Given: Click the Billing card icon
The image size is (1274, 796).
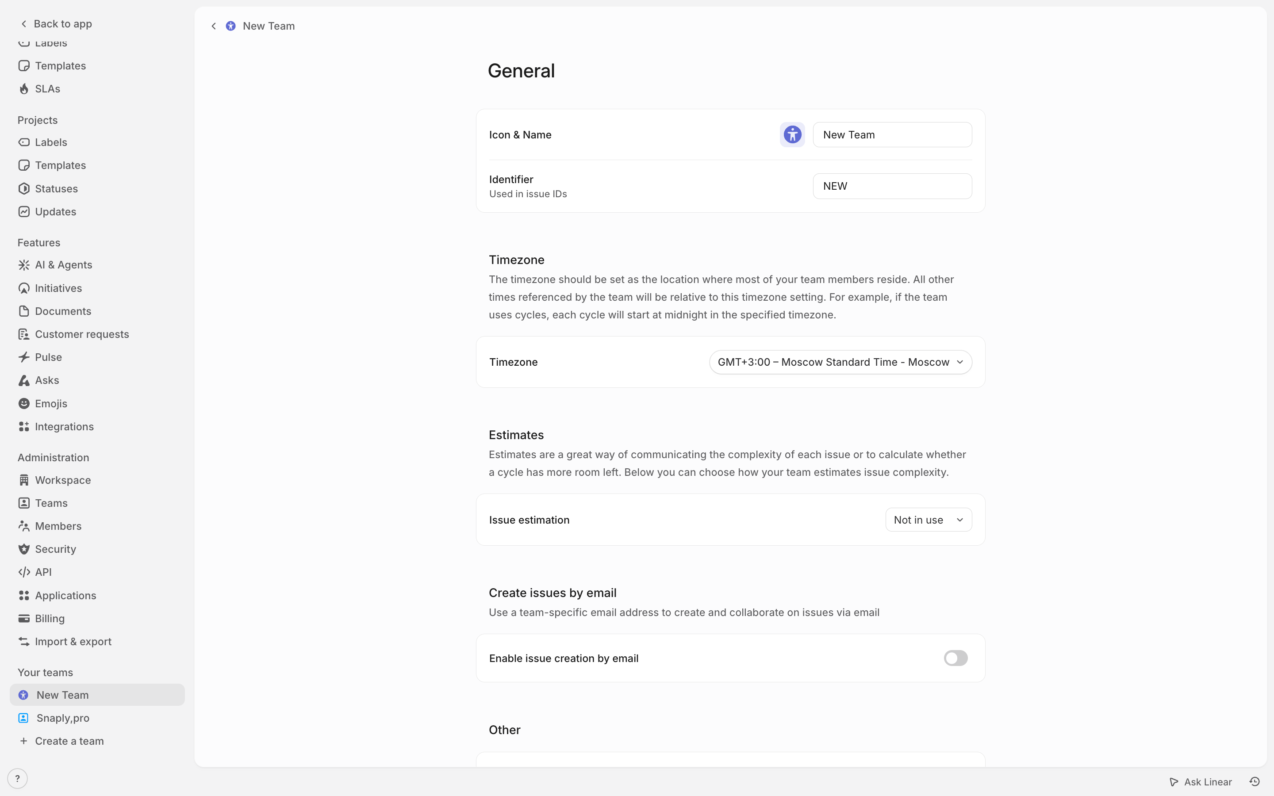Looking at the screenshot, I should [24, 619].
